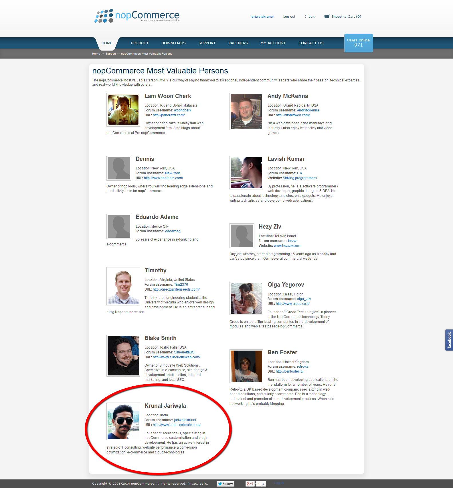This screenshot has height=488, width=453.
Task: Click Lam Woon Cherk's photo
Action: tap(123, 110)
